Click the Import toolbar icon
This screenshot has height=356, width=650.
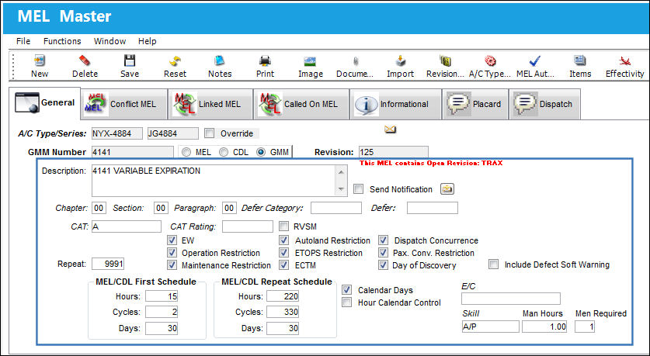[x=400, y=60]
